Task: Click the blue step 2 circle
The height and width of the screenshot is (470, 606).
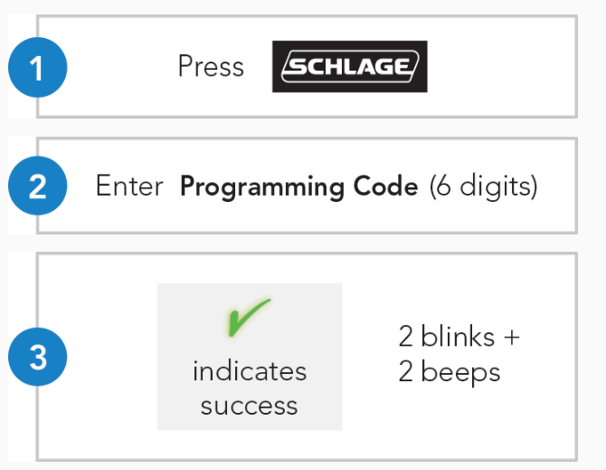Action: coord(37,186)
